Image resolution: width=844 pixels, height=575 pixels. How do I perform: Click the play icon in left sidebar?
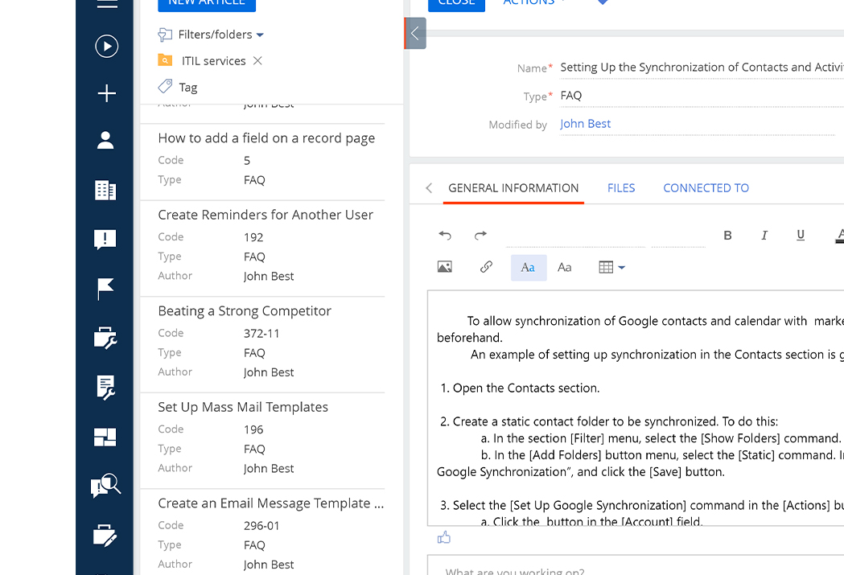(x=106, y=47)
